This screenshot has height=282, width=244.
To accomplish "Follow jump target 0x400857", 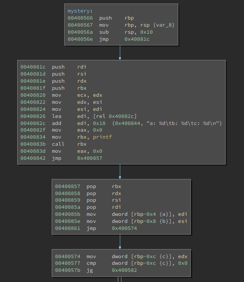I will pyautogui.click(x=90, y=158).
